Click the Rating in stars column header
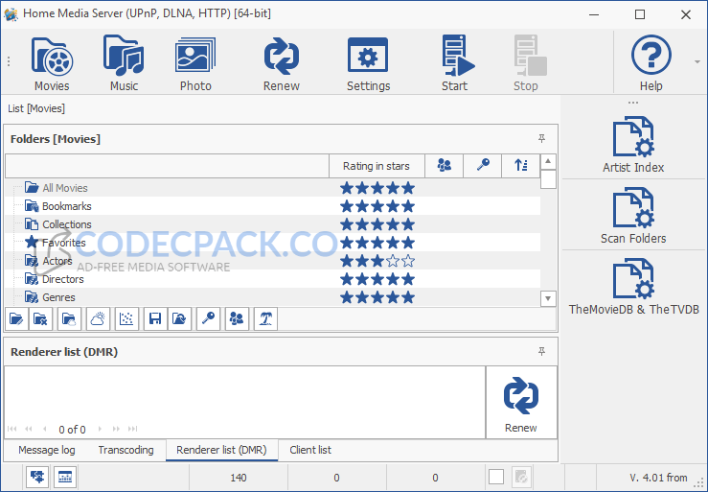The height and width of the screenshot is (492, 708). (377, 166)
